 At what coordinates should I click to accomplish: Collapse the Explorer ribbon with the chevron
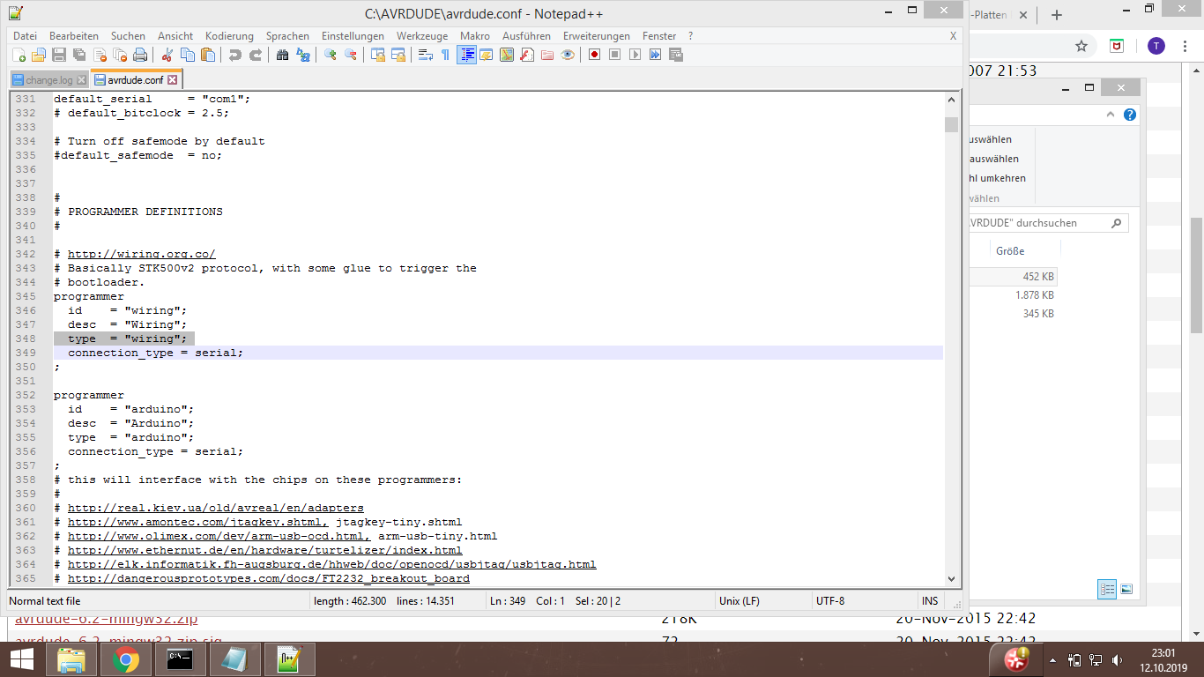click(1109, 114)
